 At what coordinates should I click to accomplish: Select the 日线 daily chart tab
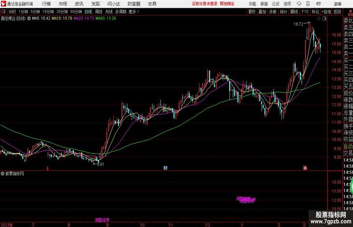(88, 12)
